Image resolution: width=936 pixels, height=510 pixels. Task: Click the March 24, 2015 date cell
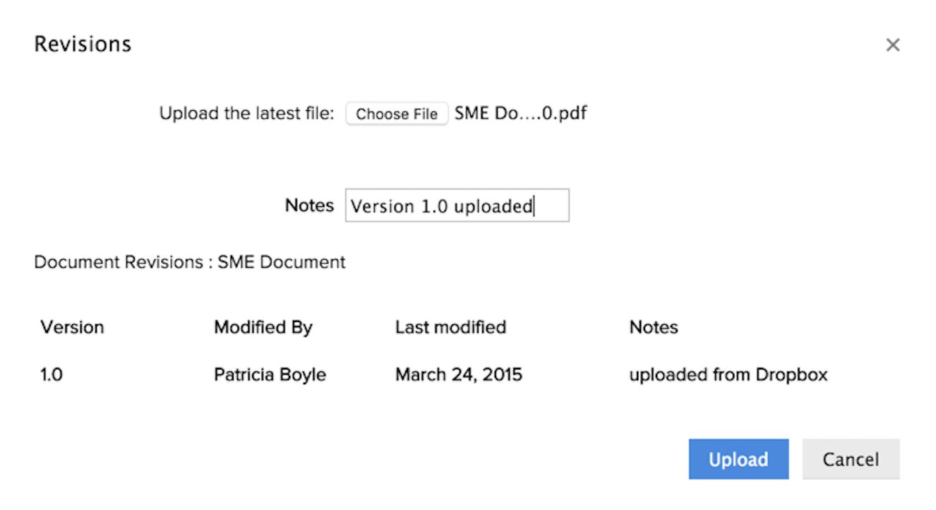point(458,374)
